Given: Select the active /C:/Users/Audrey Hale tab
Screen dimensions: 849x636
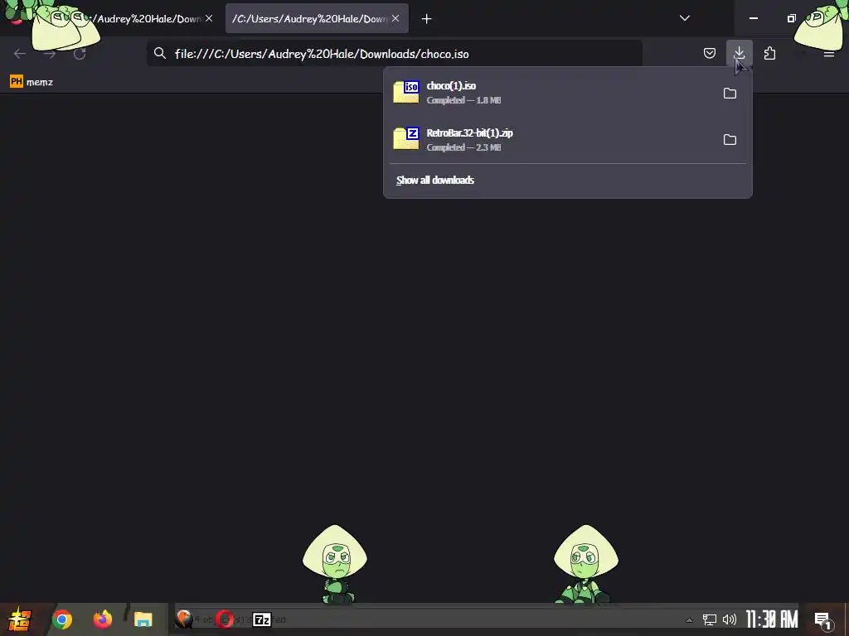Looking at the screenshot, I should tap(310, 18).
